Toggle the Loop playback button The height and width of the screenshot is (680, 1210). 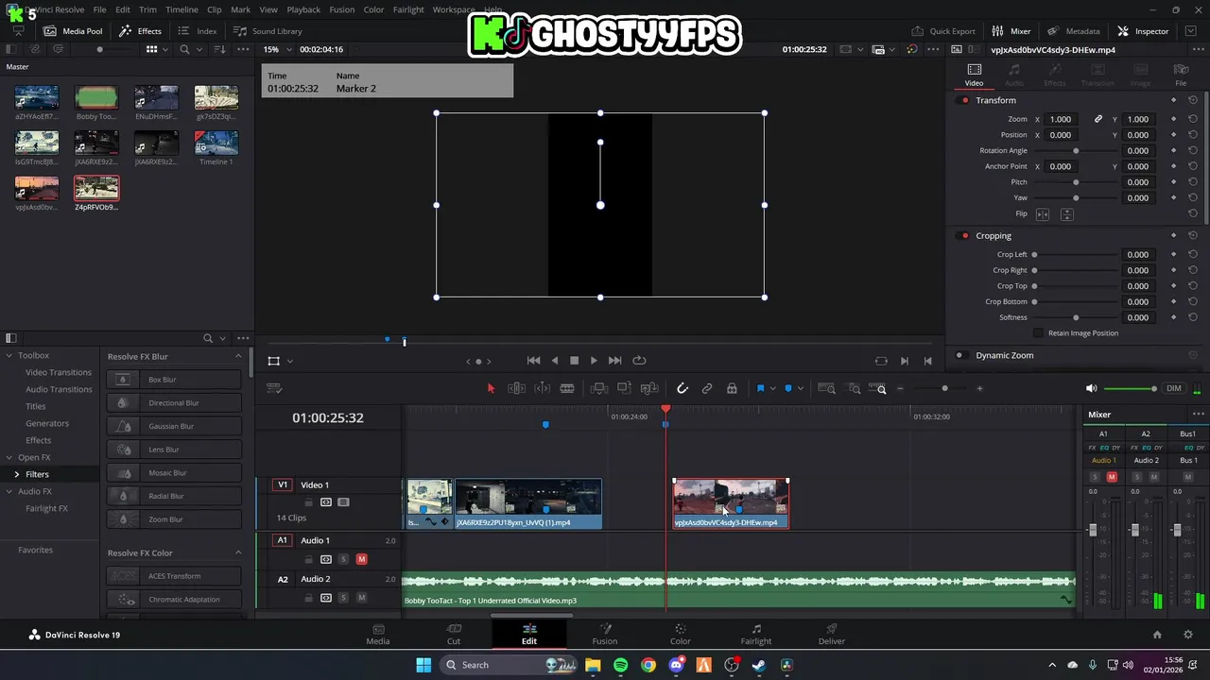(639, 360)
